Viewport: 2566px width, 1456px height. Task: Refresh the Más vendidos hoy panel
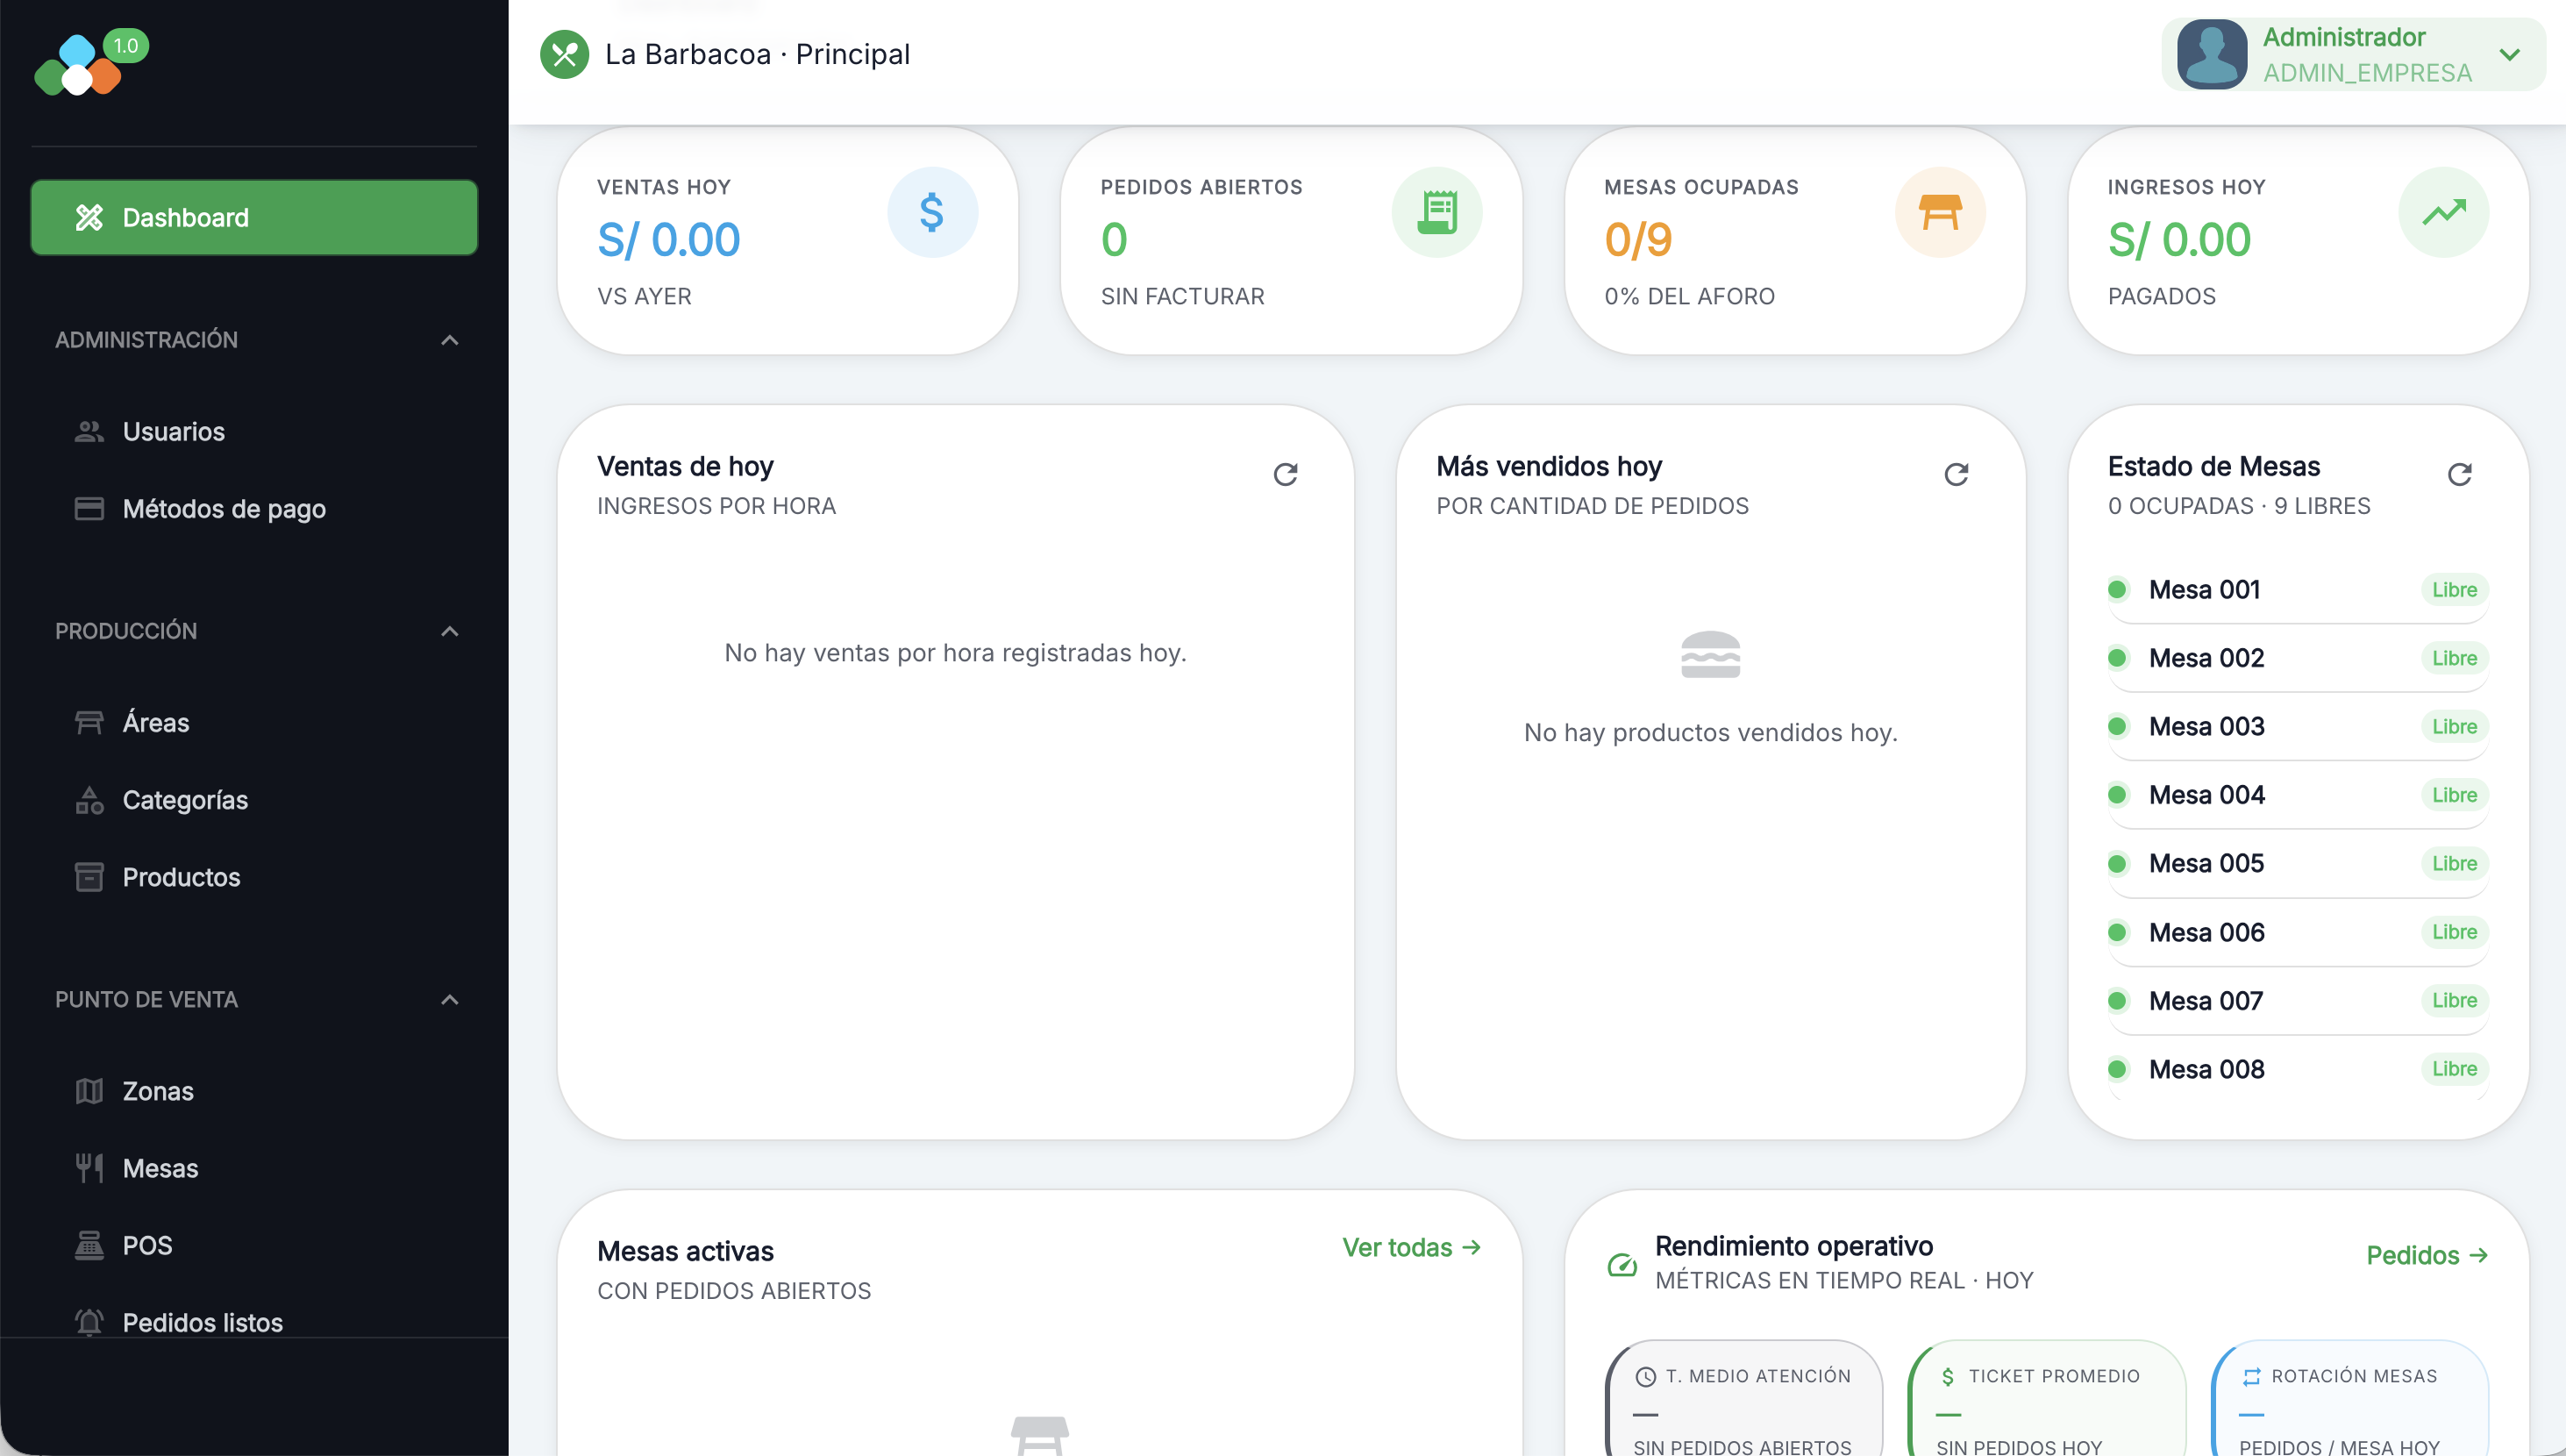[1957, 474]
